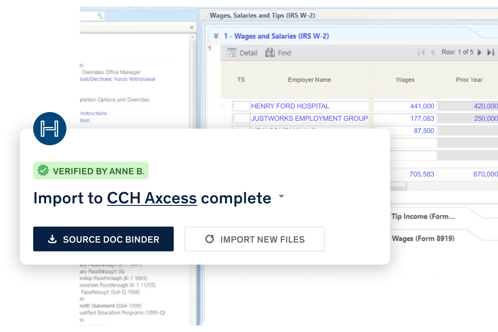Click the left panel scroll-up arrow
This screenshot has width=498, height=332.
[192, 38]
